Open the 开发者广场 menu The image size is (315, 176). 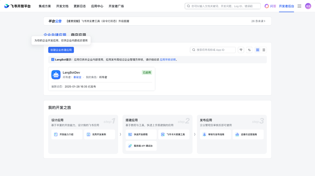point(116,6)
